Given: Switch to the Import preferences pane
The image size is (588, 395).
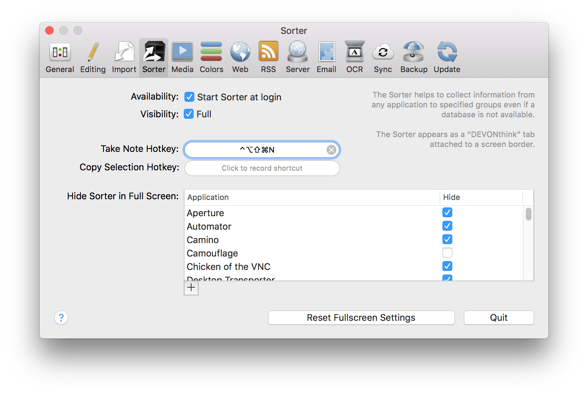Looking at the screenshot, I should coord(124,57).
